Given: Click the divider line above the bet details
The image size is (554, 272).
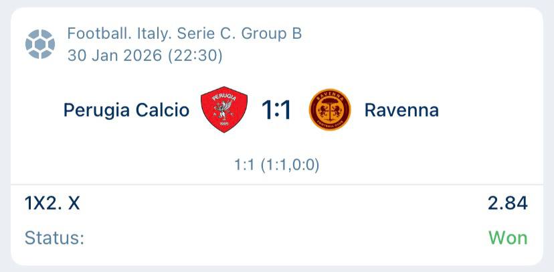Looking at the screenshot, I should [277, 185].
